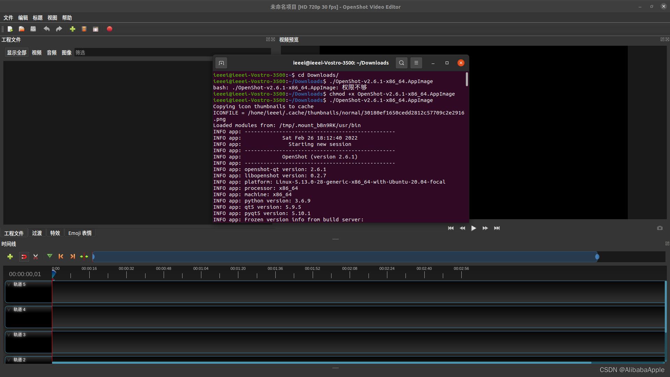Toggle the 显示全部 filter button
Image resolution: width=670 pixels, height=377 pixels.
[x=17, y=53]
